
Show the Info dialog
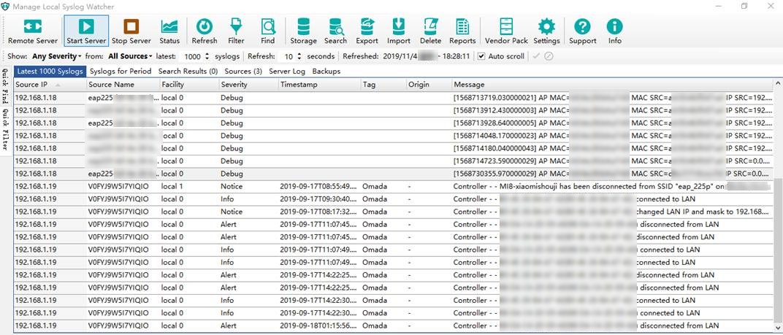pos(615,31)
